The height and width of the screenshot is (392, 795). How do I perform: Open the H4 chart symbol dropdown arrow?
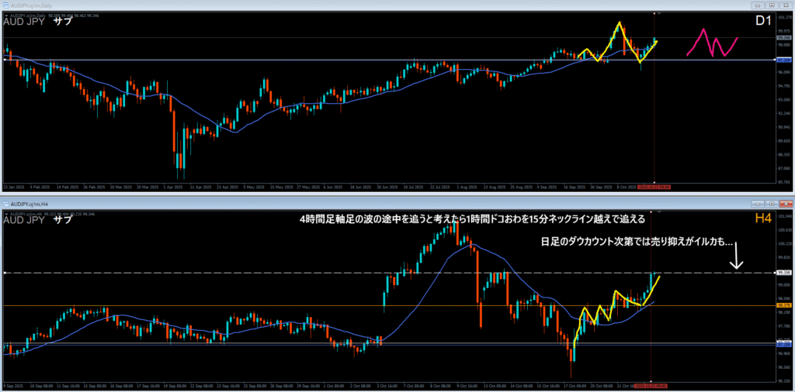[5, 215]
